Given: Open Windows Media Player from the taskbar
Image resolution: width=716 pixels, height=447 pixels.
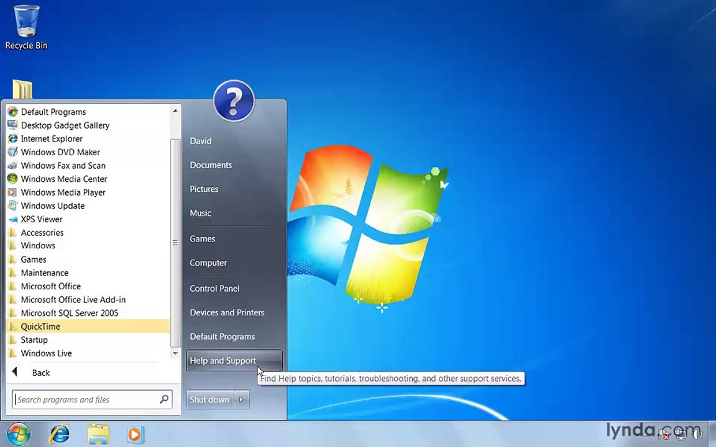Looking at the screenshot, I should coord(135,434).
